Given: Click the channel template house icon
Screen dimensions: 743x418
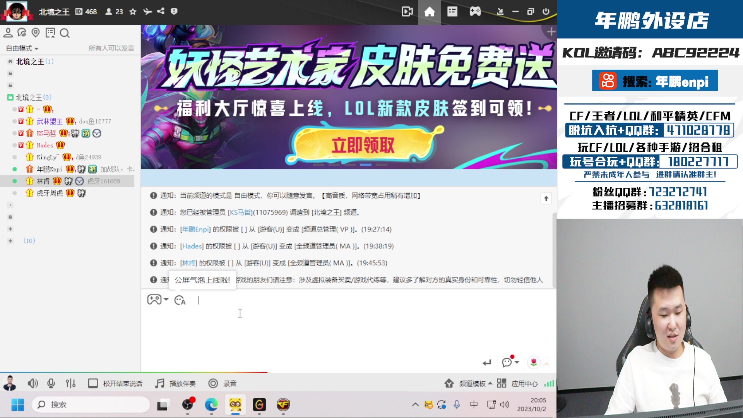Looking at the screenshot, I should coord(449,384).
